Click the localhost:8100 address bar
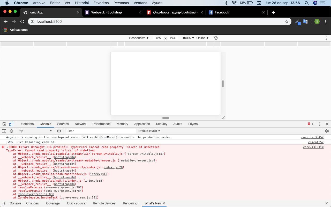The height and width of the screenshot is (207, 331). [160, 21]
